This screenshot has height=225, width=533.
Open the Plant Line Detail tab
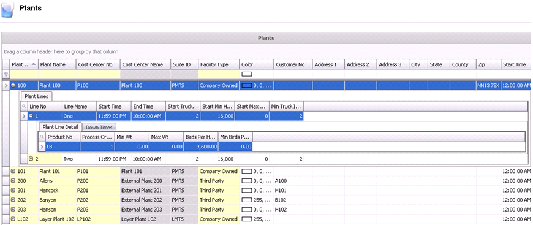[x=60, y=127]
